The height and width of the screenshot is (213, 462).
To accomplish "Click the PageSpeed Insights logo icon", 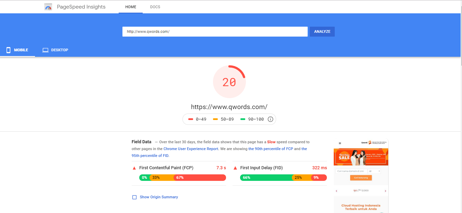I will pos(48,6).
